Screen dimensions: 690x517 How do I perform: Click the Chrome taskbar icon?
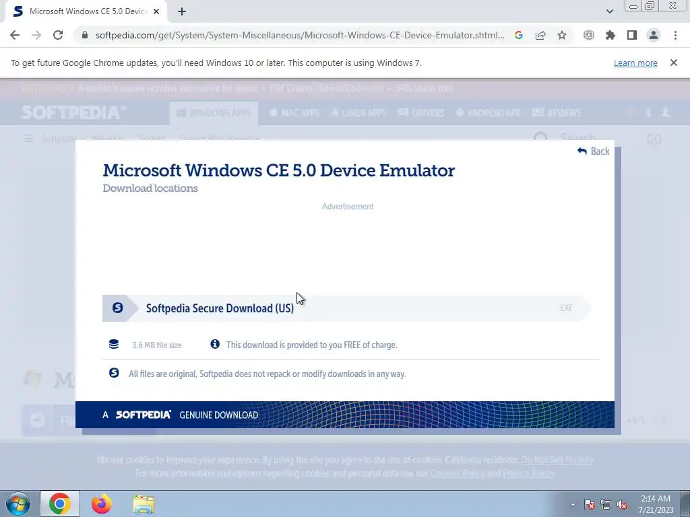(60, 504)
